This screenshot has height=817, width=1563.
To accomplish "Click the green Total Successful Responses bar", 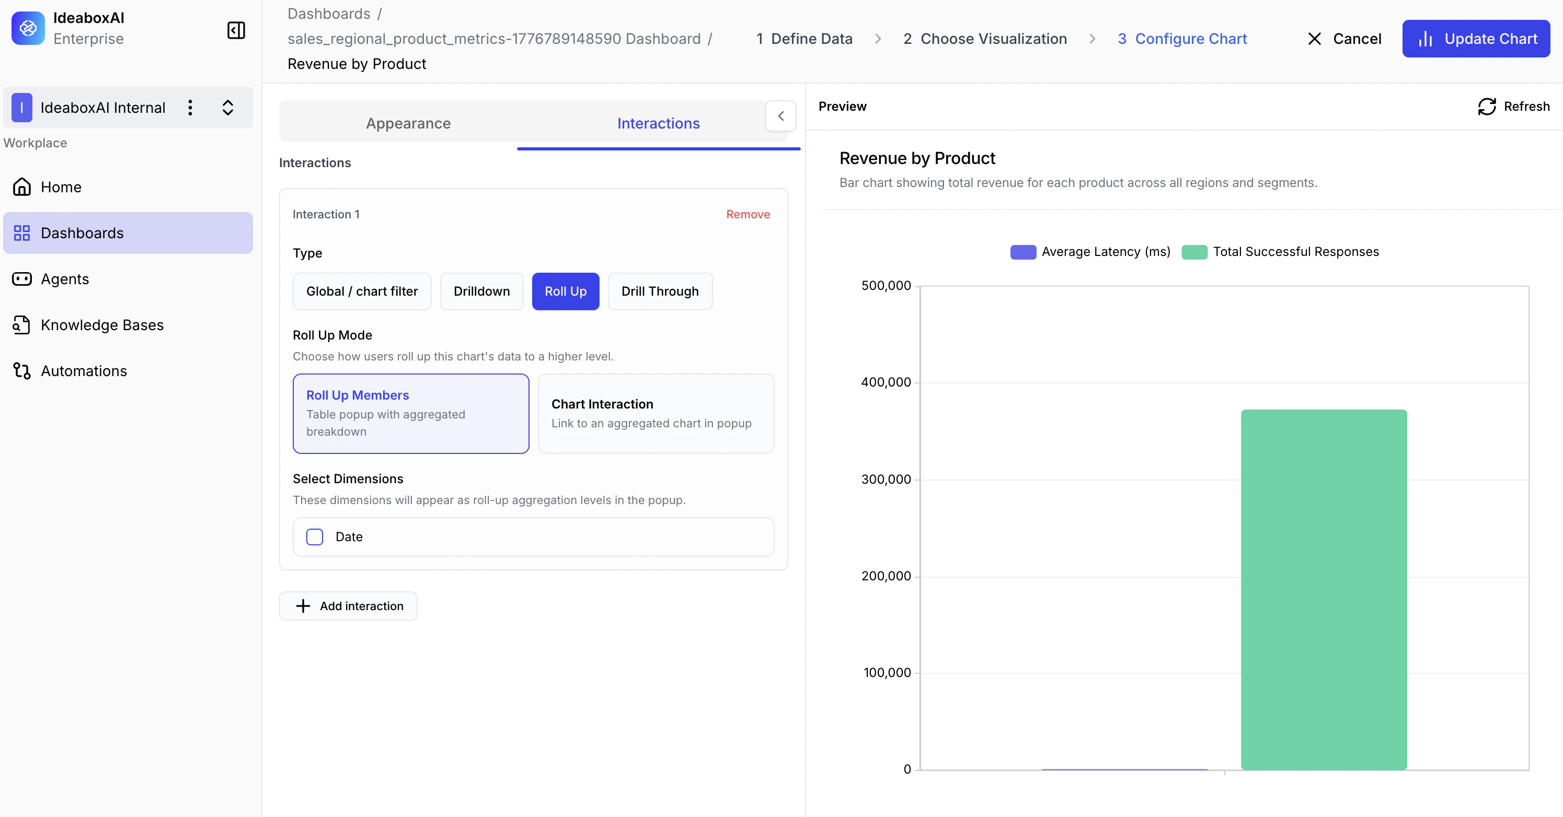I will (x=1324, y=590).
